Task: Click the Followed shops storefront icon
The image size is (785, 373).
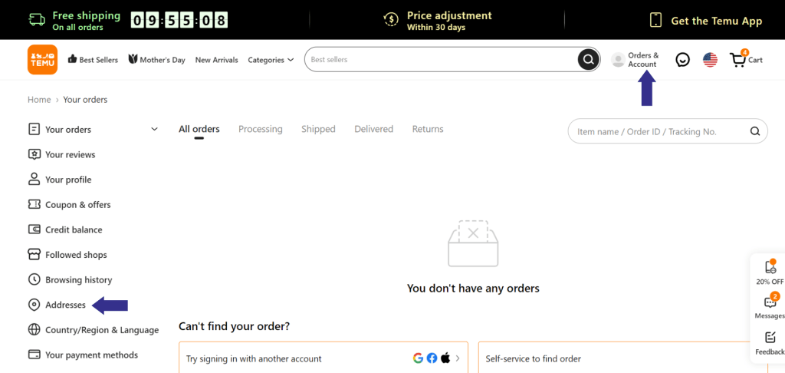Action: tap(34, 255)
